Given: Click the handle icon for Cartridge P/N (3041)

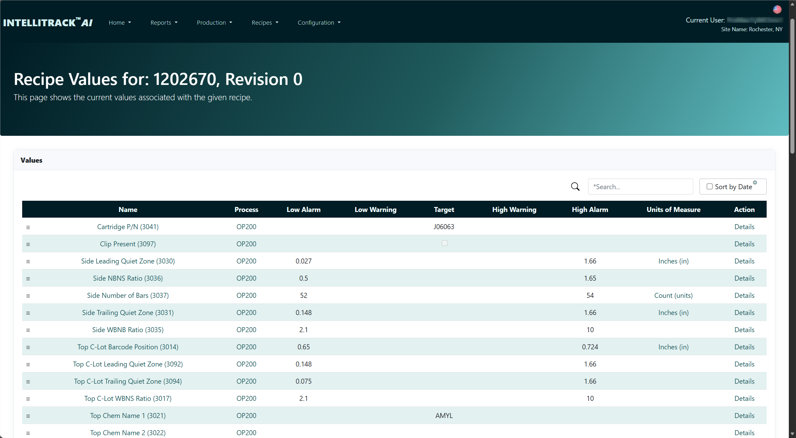Looking at the screenshot, I should tap(28, 227).
